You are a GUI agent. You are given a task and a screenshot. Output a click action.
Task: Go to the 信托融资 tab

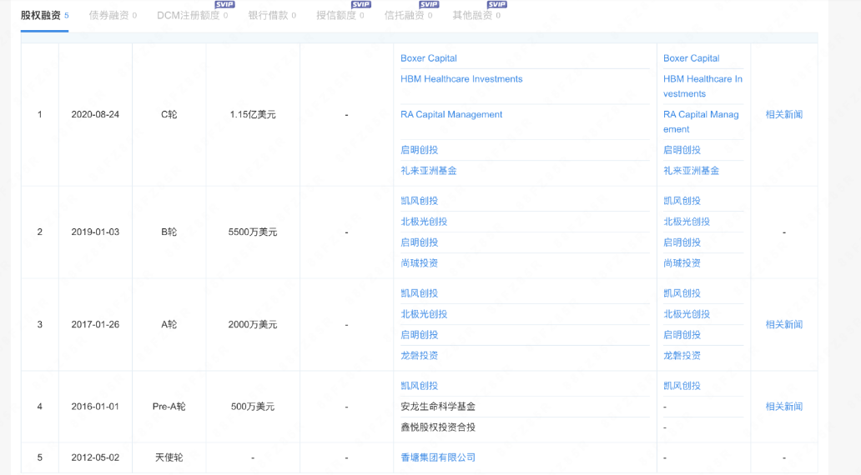(408, 15)
